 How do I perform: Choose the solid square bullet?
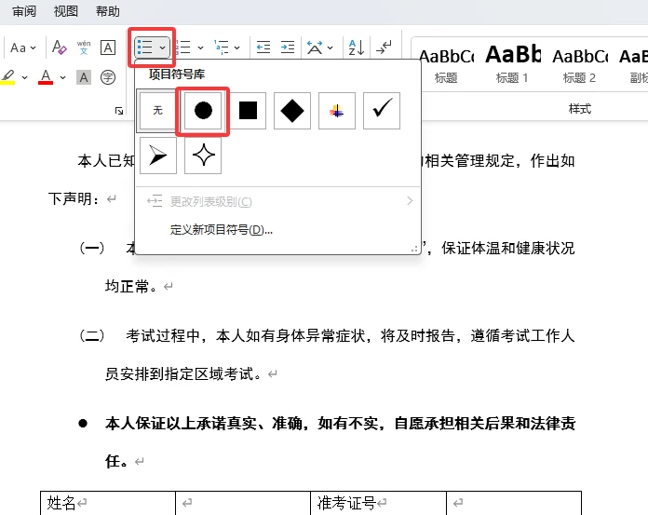click(x=248, y=111)
